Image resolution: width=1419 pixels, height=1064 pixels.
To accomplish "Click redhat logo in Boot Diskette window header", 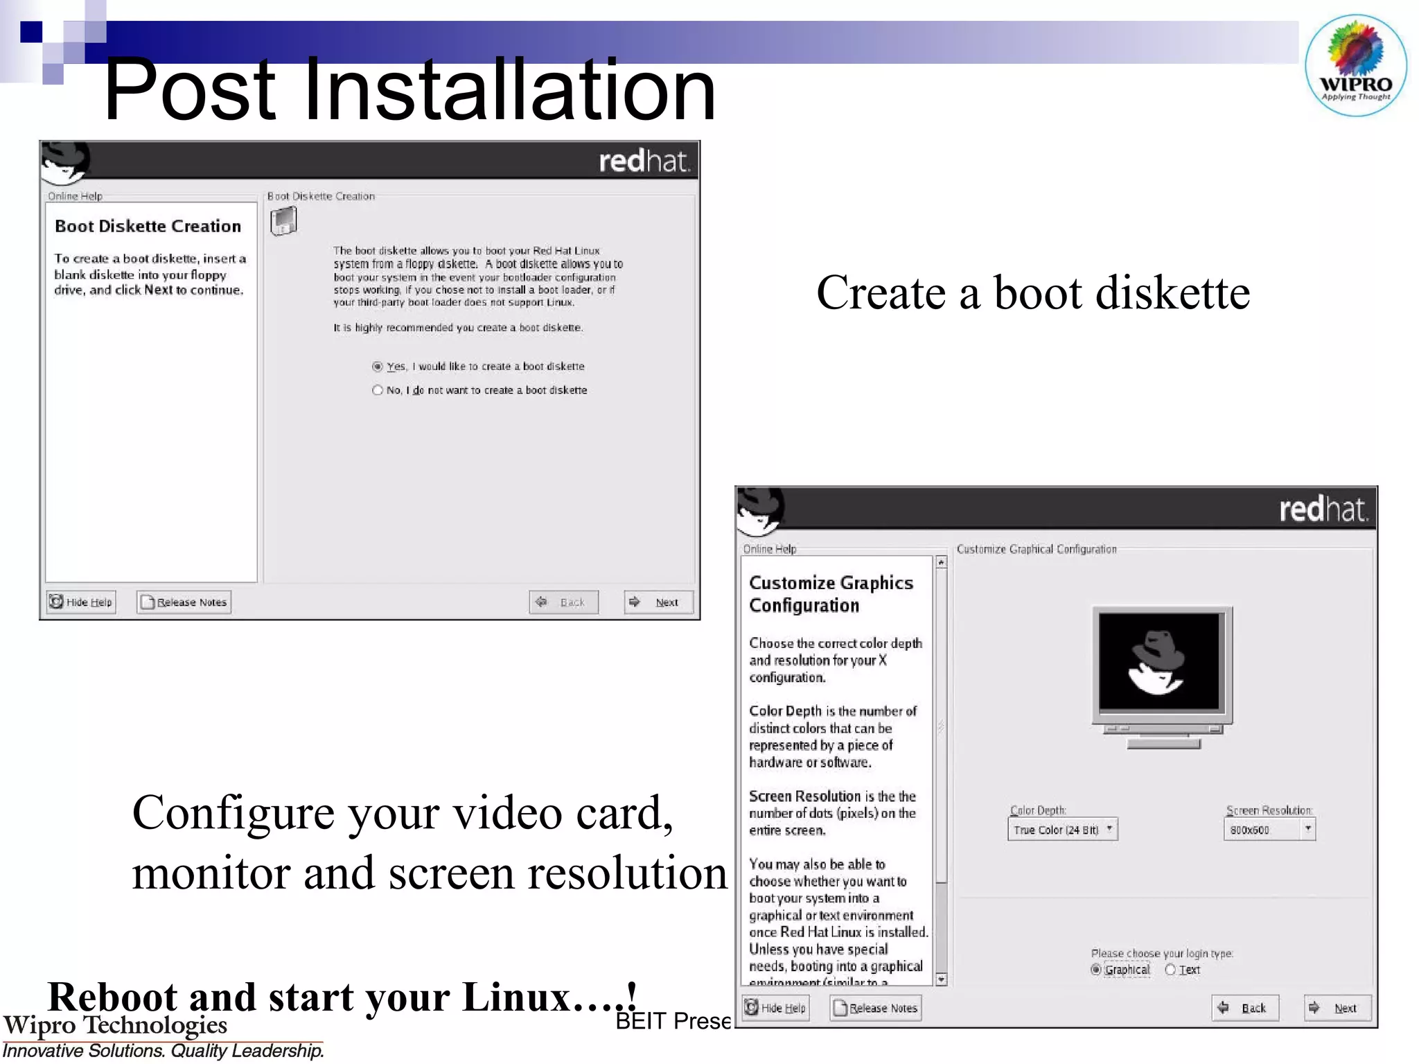I will pyautogui.click(x=644, y=161).
